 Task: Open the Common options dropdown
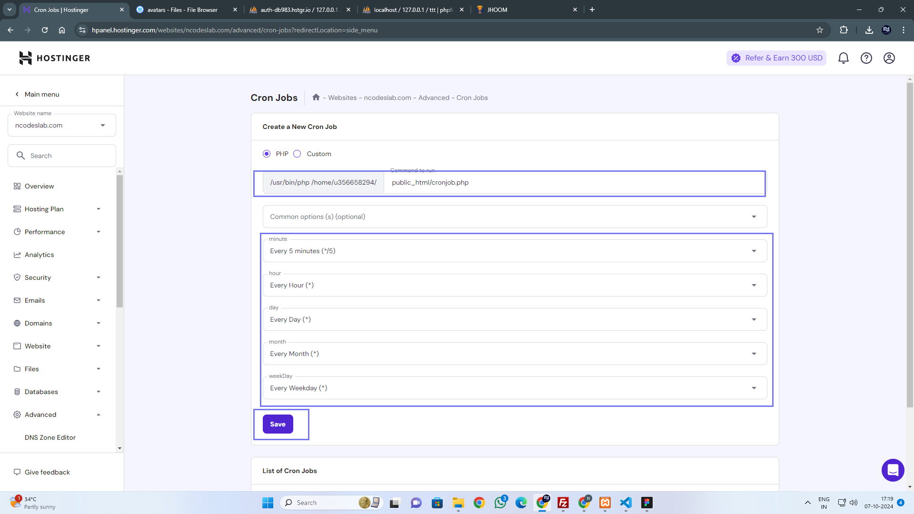[x=515, y=217]
